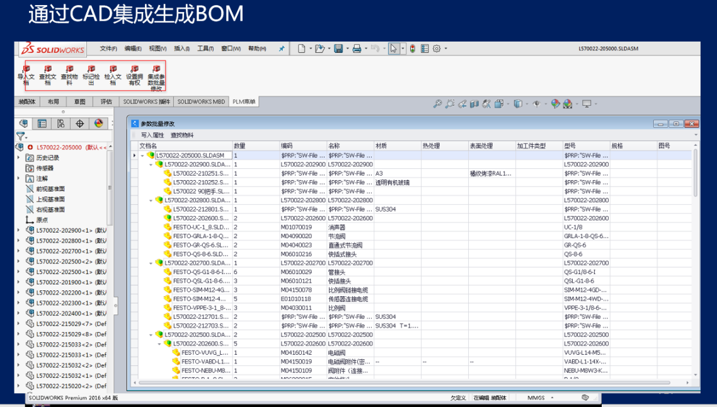Click the 标记检出 PLM toolbar icon
717x407 pixels.
pyautogui.click(x=91, y=69)
